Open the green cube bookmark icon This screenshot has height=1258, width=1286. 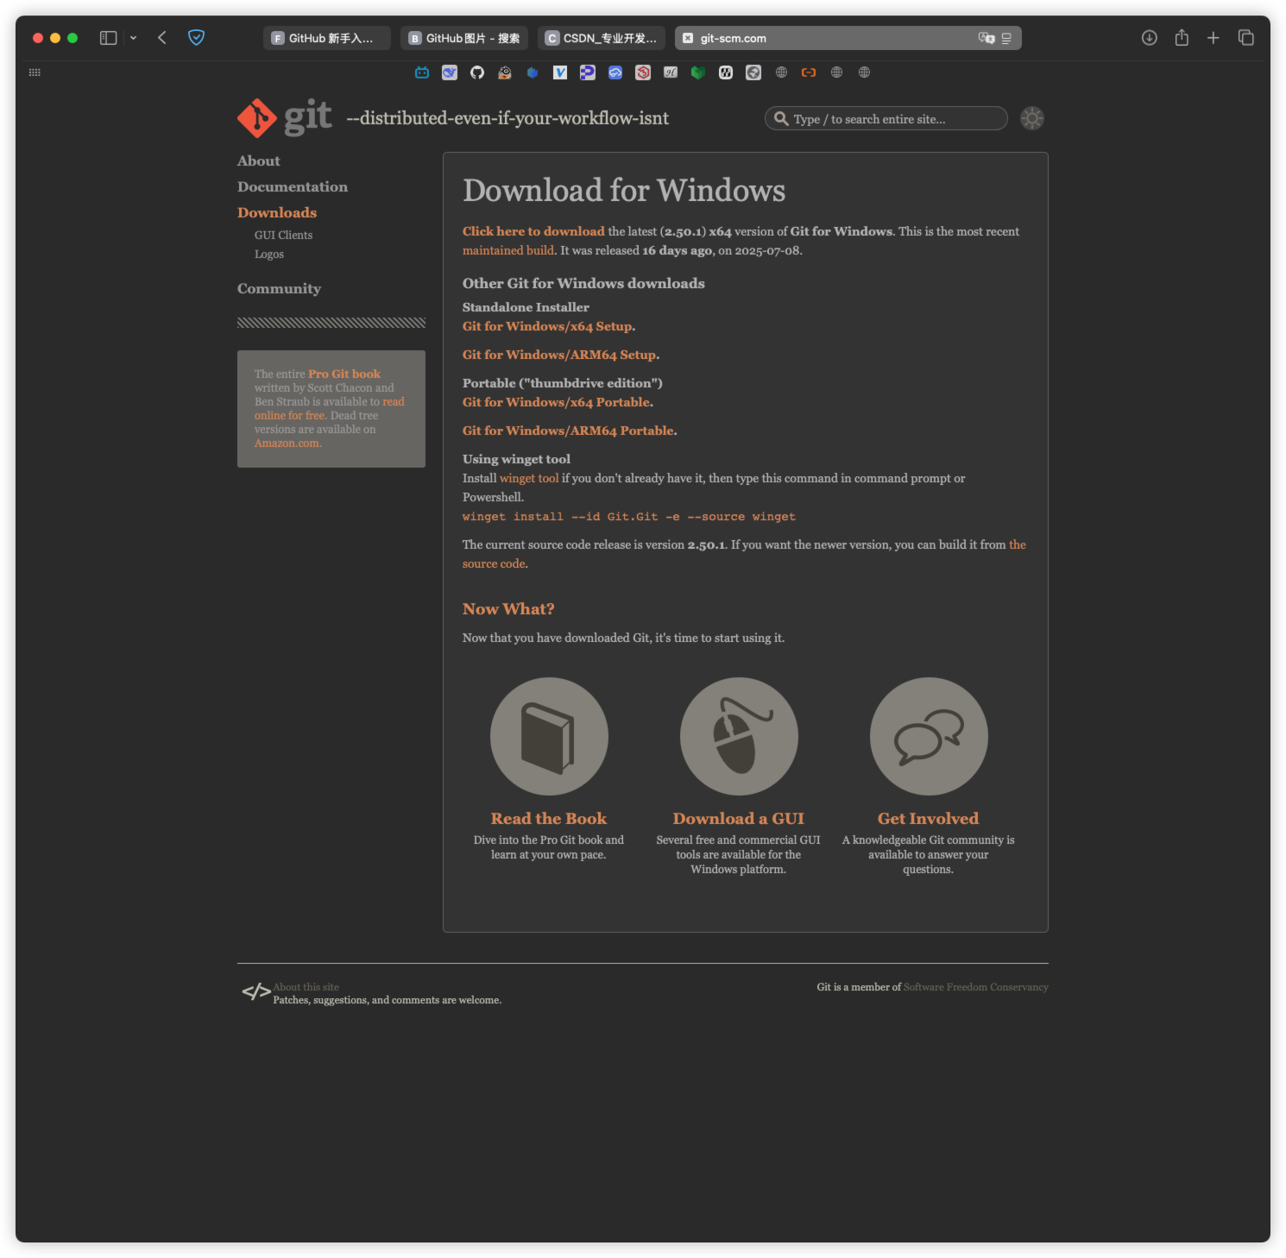[x=698, y=72]
